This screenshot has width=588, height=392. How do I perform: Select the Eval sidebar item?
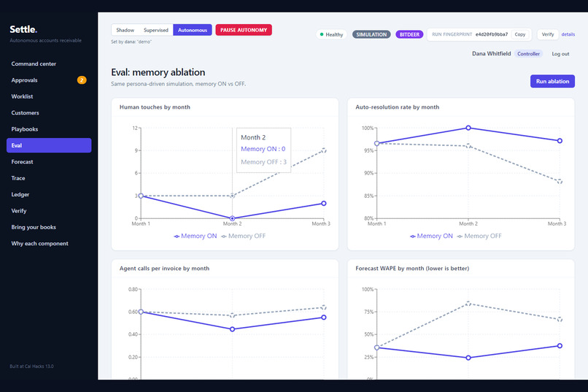tap(49, 145)
